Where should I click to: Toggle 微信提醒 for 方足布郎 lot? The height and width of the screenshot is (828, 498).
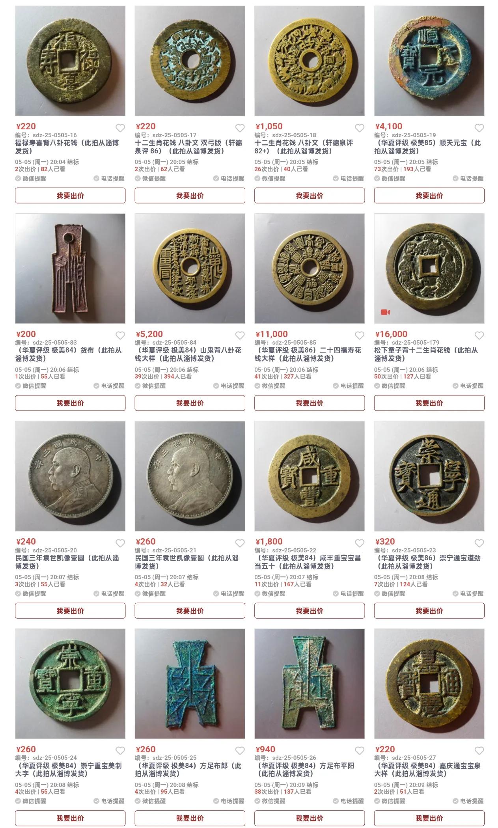pyautogui.click(x=150, y=801)
